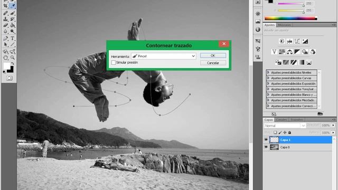Screen dimensions: 338x190
Task: Click the white foreground color swatch
Action: pyautogui.click(x=6, y=65)
